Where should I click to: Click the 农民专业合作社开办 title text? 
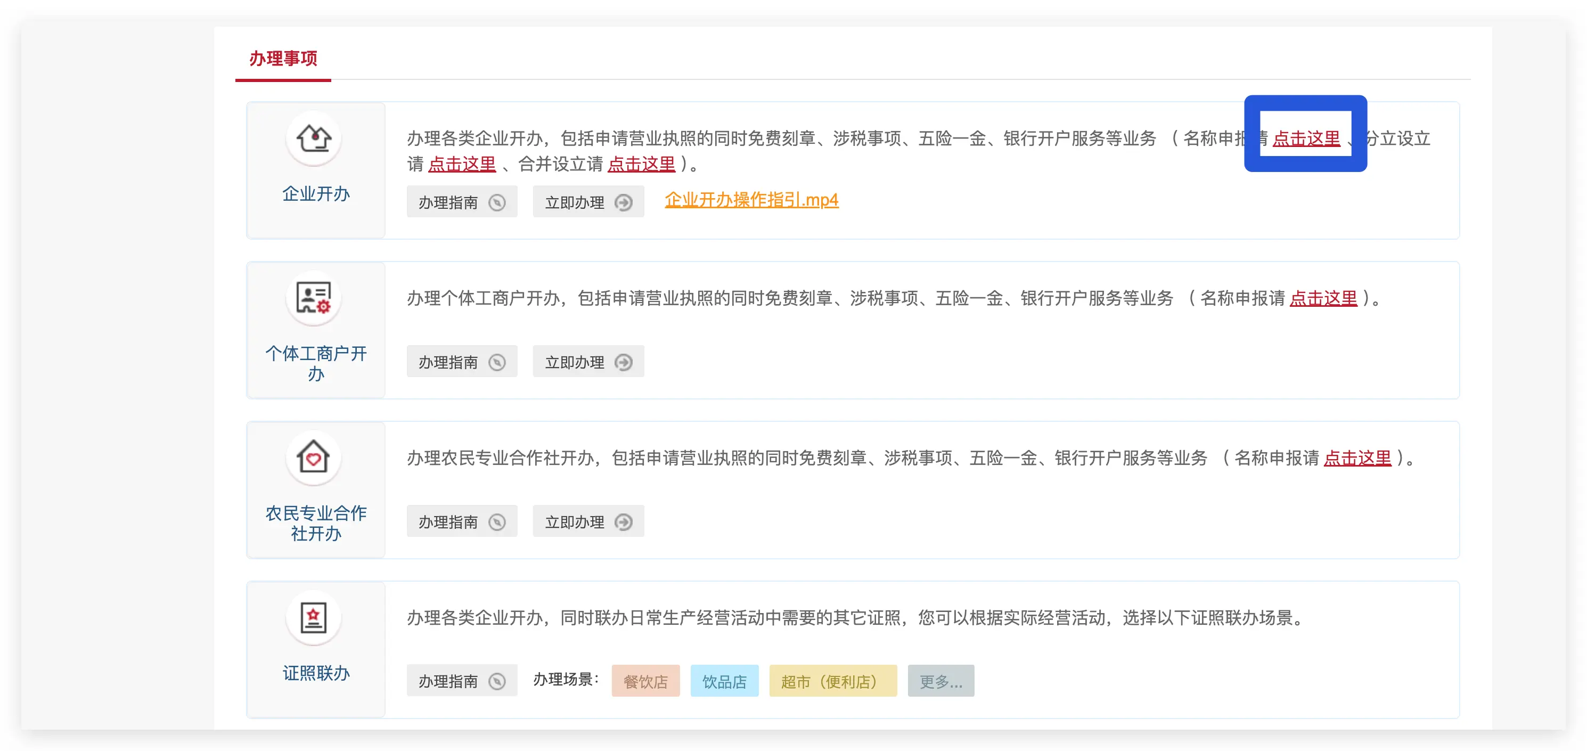click(x=316, y=523)
